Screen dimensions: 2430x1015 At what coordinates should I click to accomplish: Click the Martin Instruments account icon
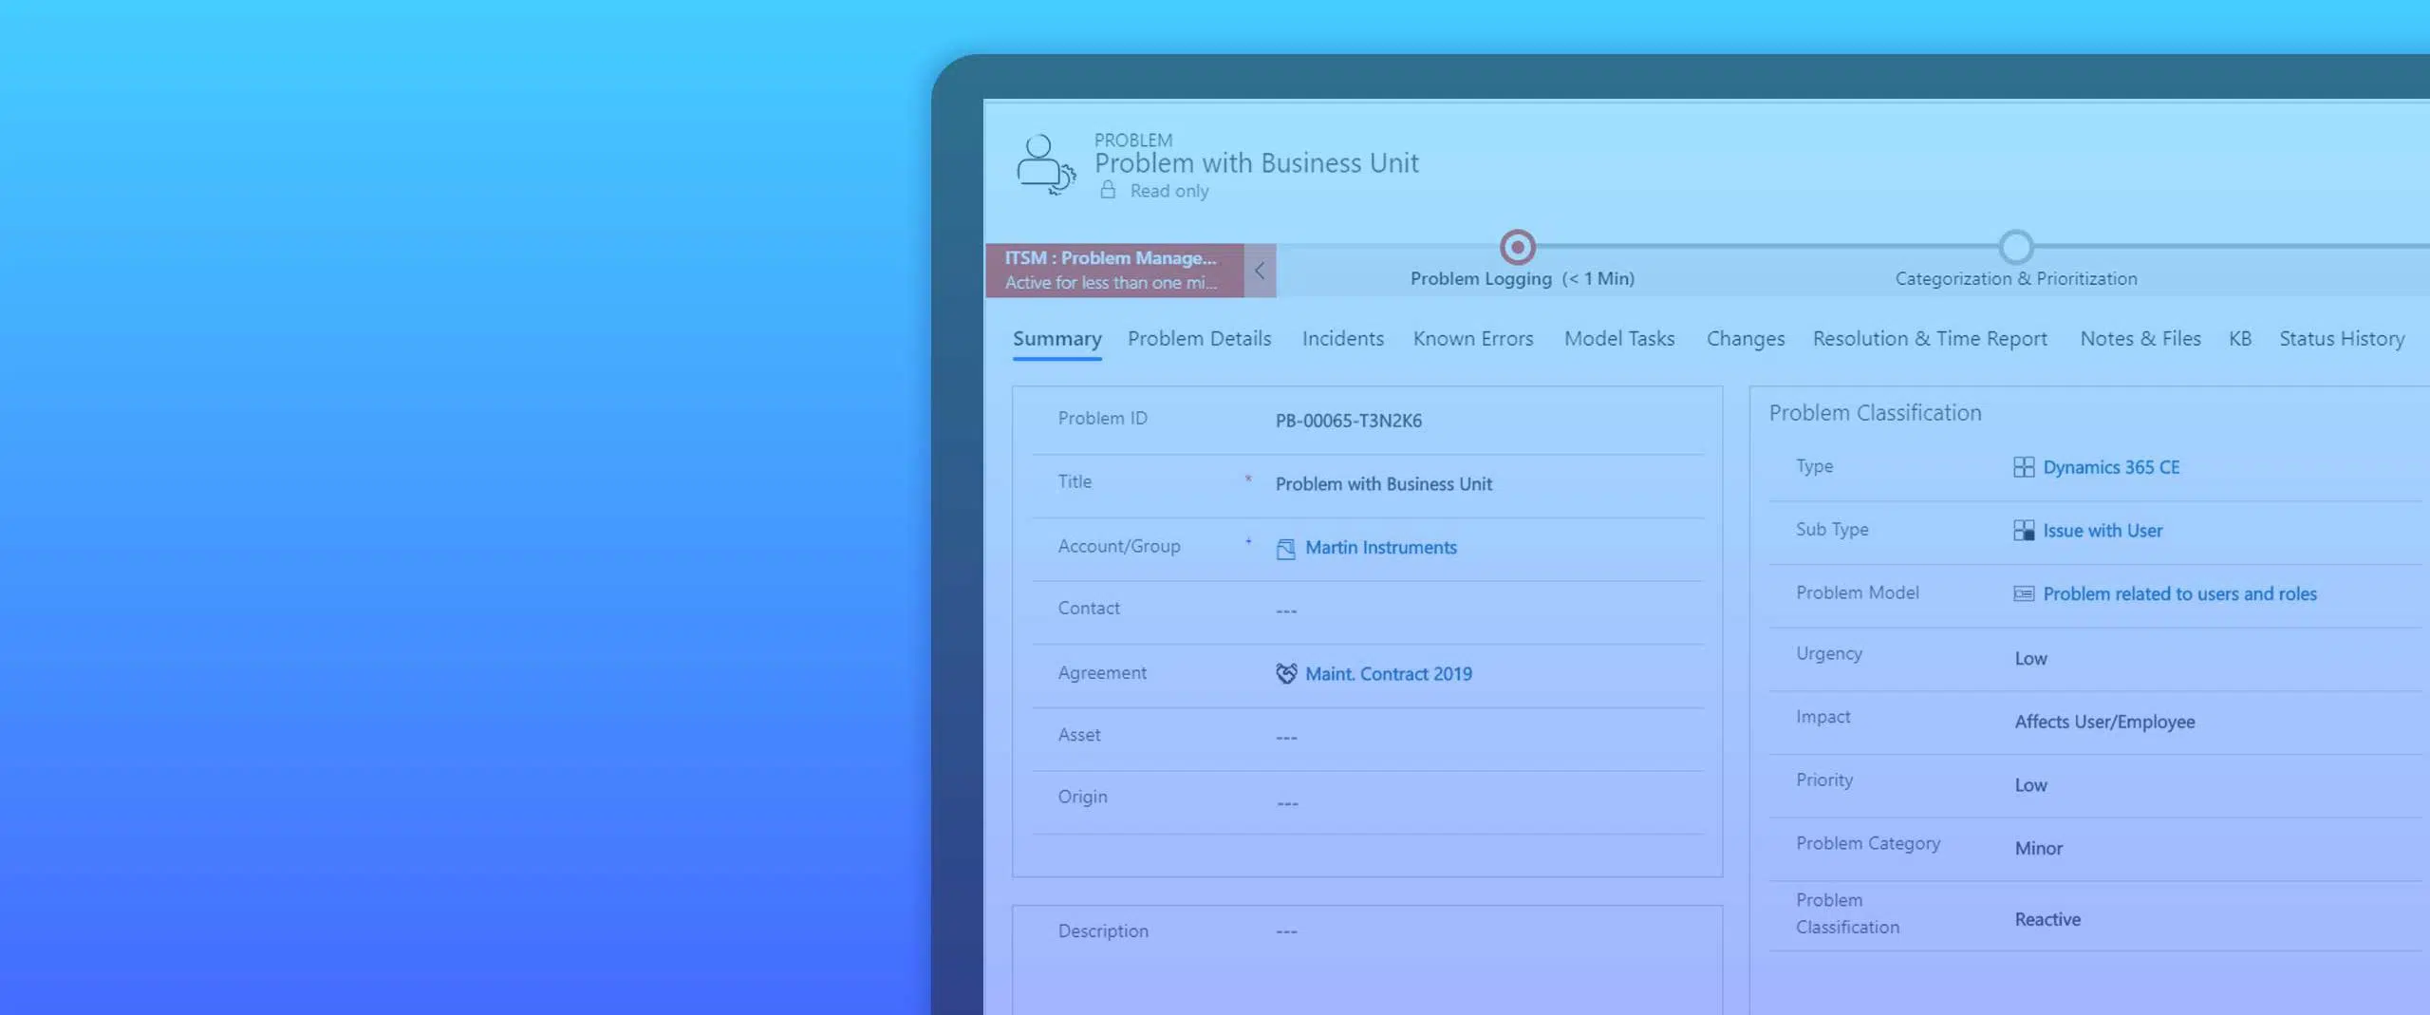point(1285,549)
